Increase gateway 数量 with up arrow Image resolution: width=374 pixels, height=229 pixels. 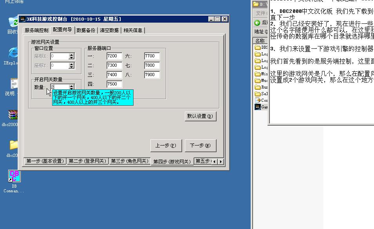(x=71, y=85)
